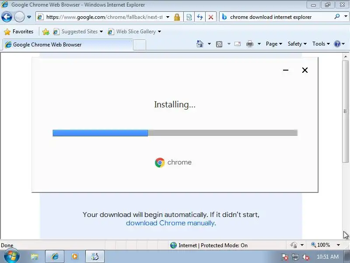This screenshot has width=350, height=263.
Task: Expand the address bar autocomplete dropdown
Action: (x=168, y=17)
